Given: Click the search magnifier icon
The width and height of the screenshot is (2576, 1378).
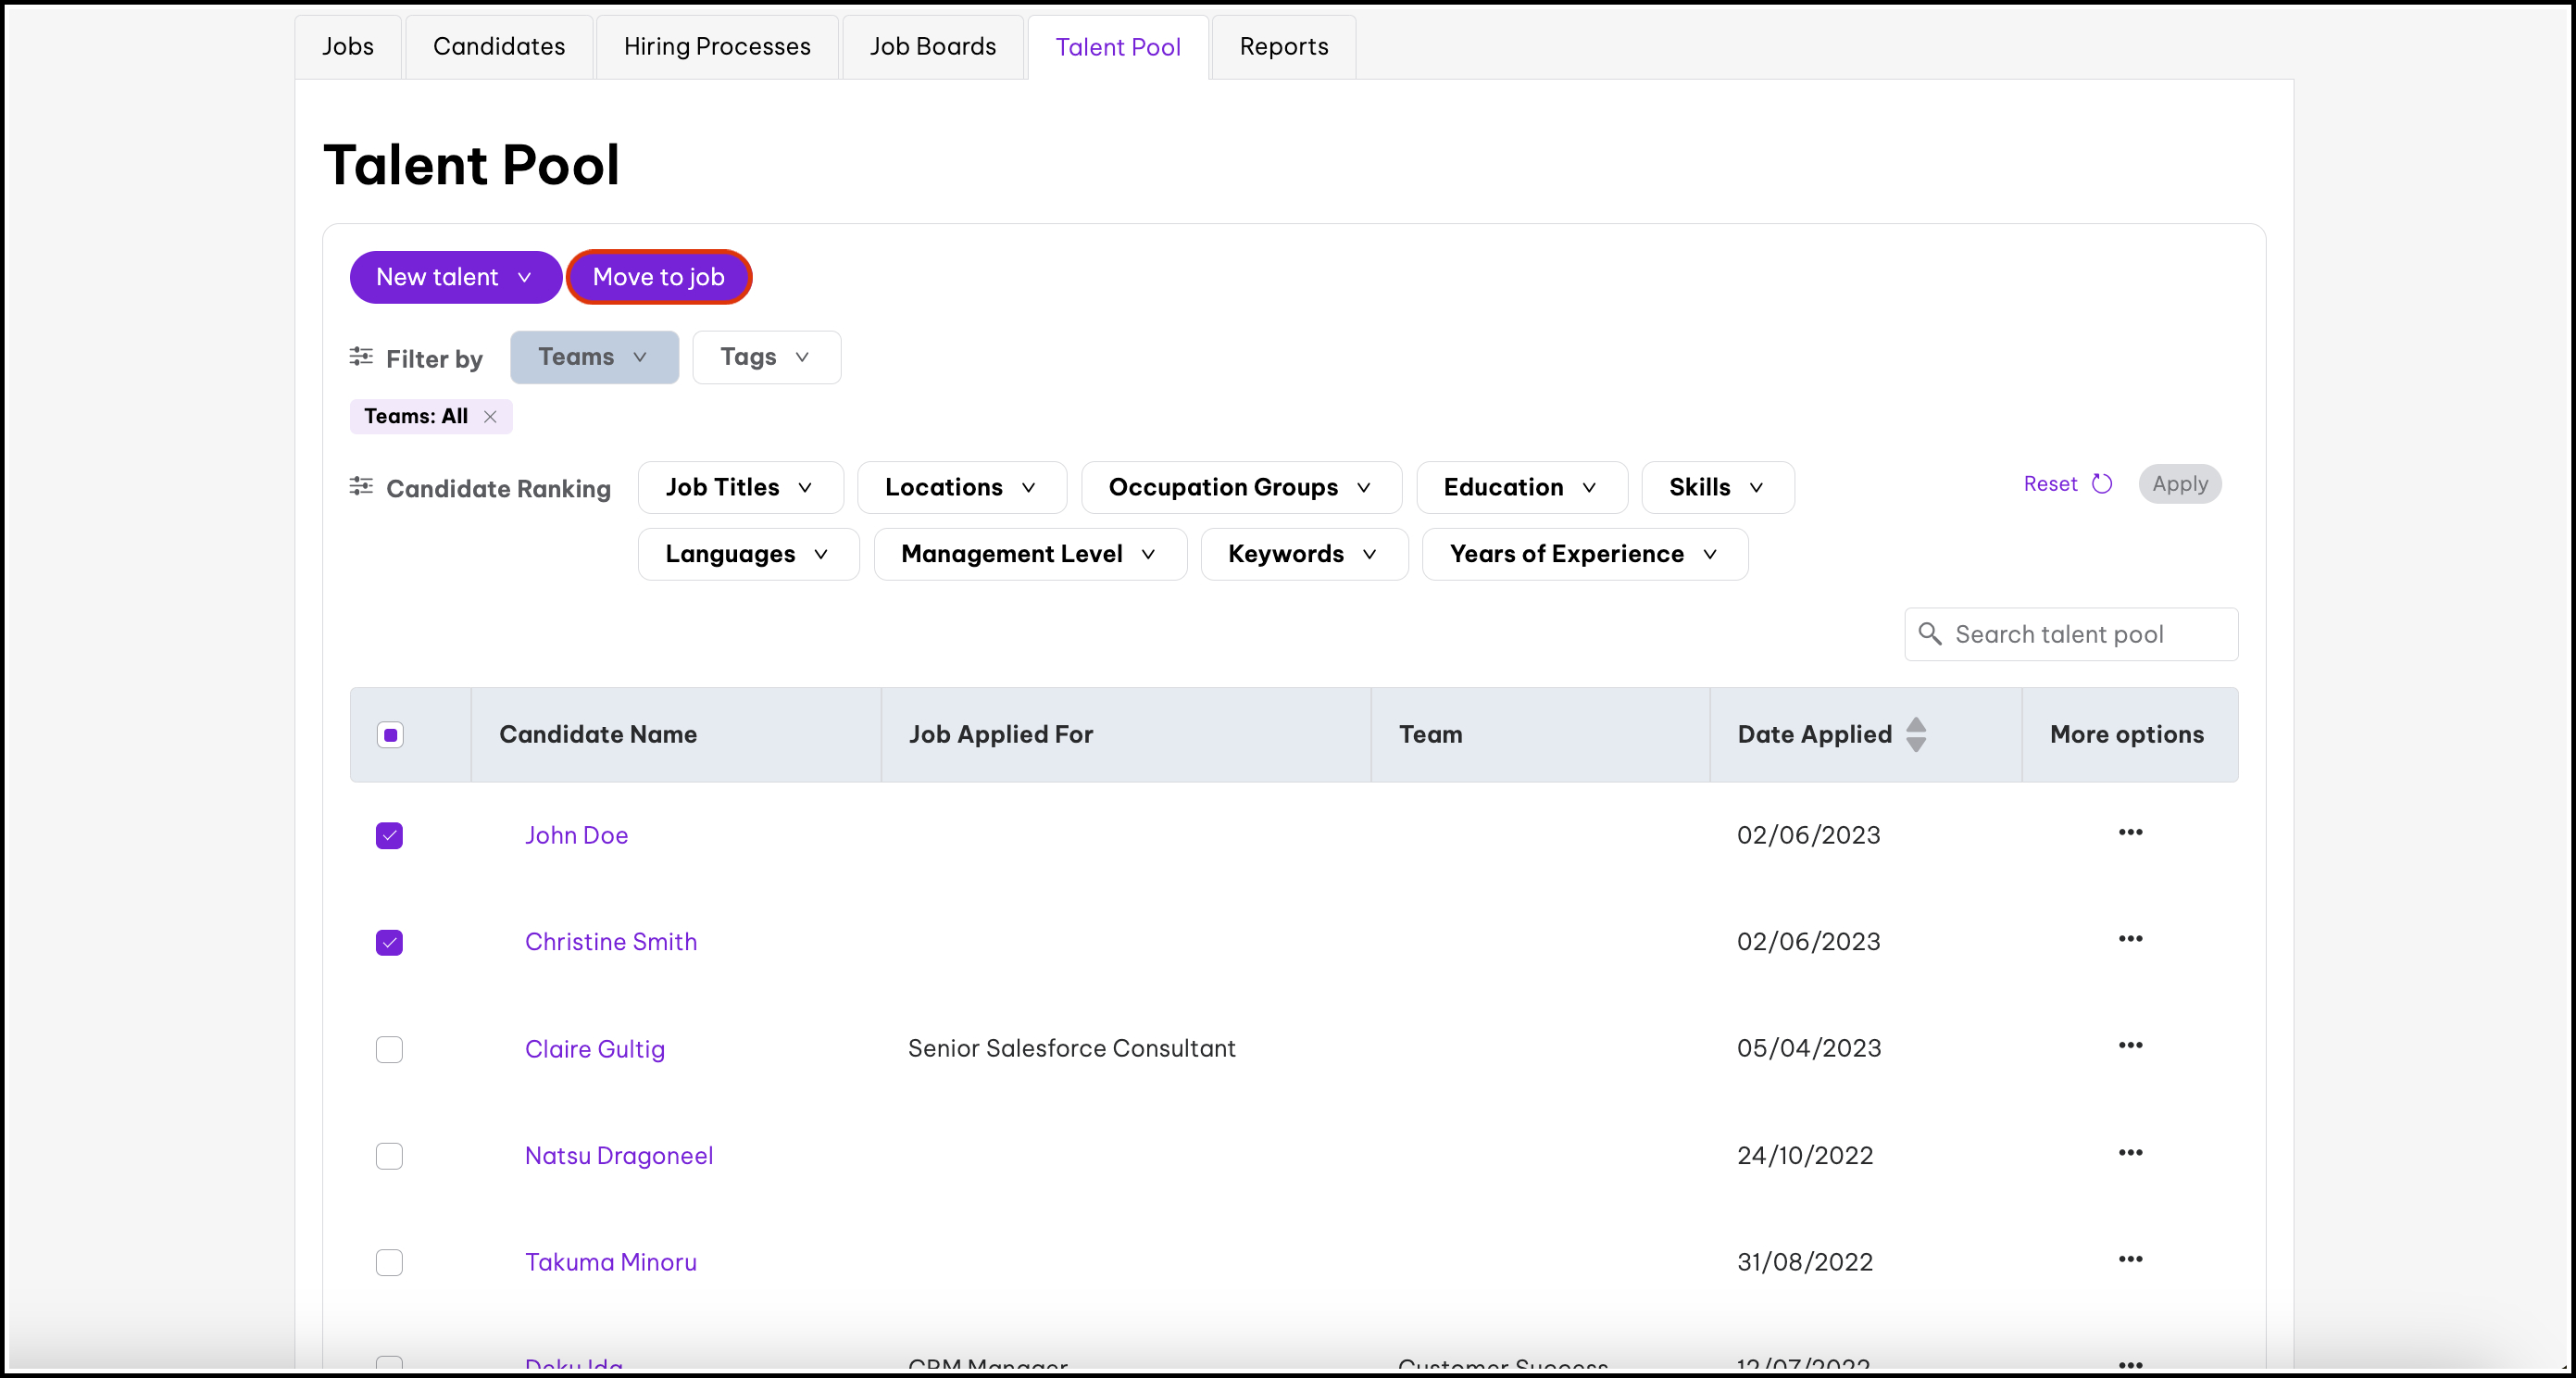Looking at the screenshot, I should click(1929, 634).
